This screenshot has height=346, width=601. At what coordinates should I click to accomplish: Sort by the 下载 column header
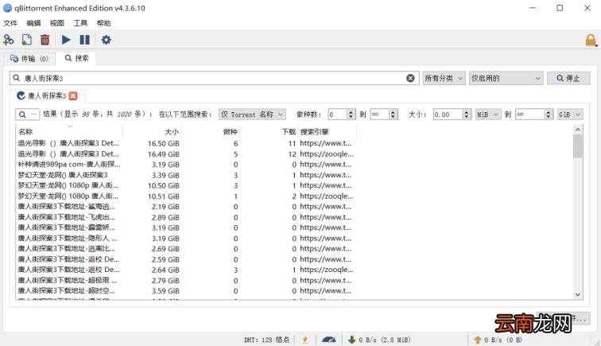pos(269,131)
